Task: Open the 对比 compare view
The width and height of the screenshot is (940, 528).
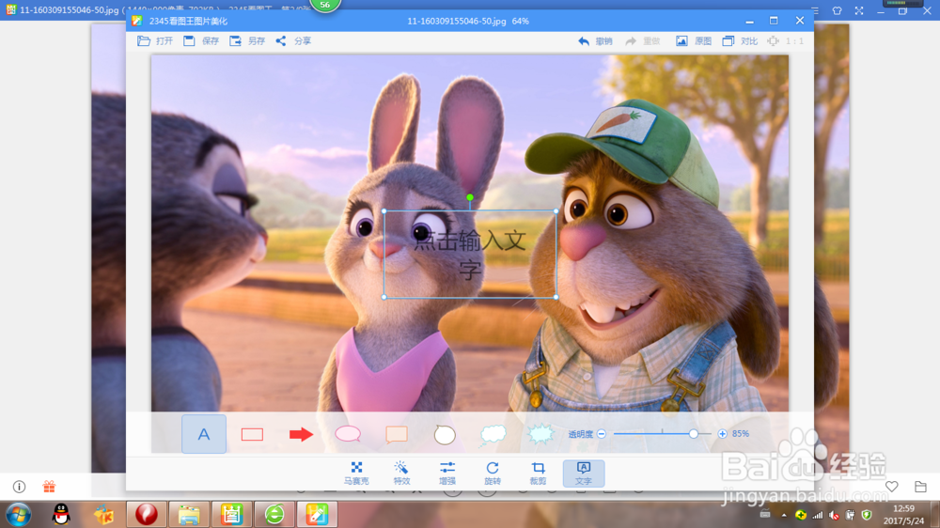Action: [x=740, y=41]
